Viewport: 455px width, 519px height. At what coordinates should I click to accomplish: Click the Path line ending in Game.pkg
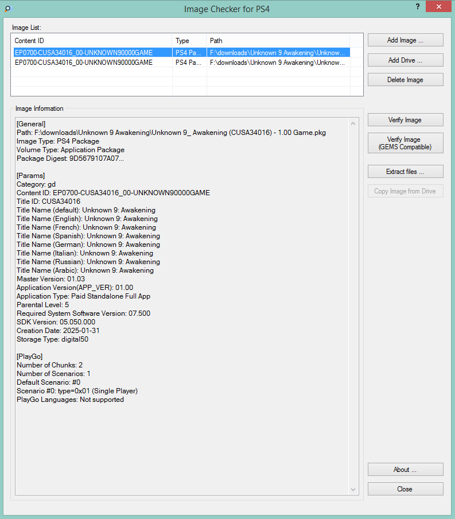[x=171, y=133]
